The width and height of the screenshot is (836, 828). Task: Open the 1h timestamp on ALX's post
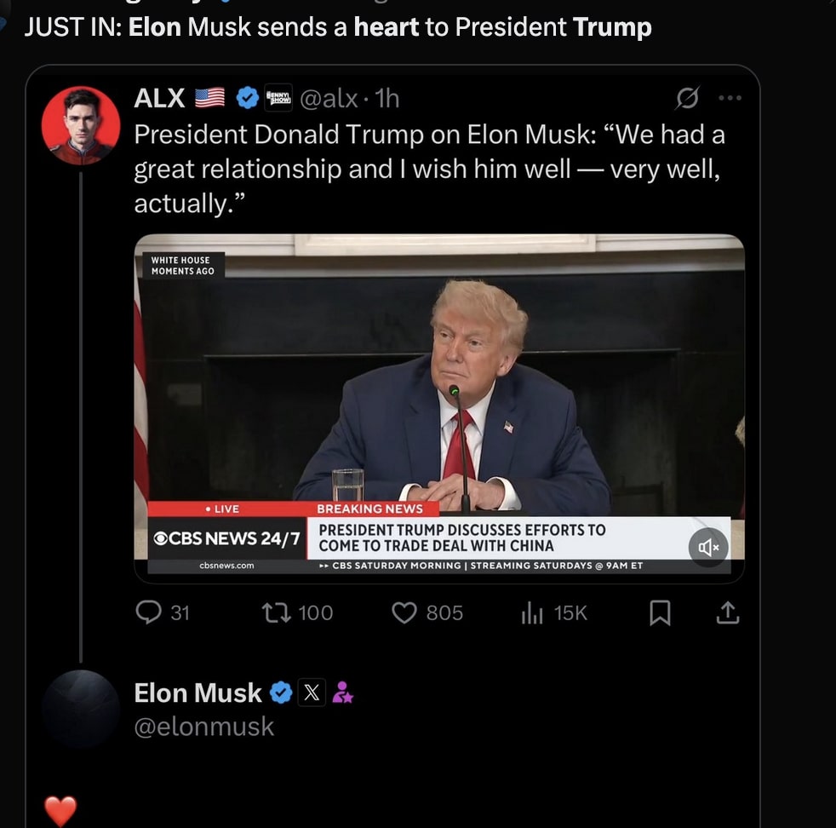(x=387, y=99)
